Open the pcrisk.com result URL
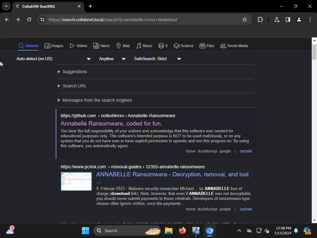The height and width of the screenshot is (238, 317). pyautogui.click(x=132, y=167)
